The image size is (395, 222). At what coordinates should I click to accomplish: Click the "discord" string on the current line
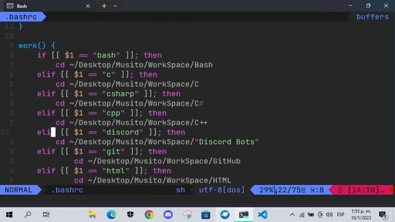[122, 132]
